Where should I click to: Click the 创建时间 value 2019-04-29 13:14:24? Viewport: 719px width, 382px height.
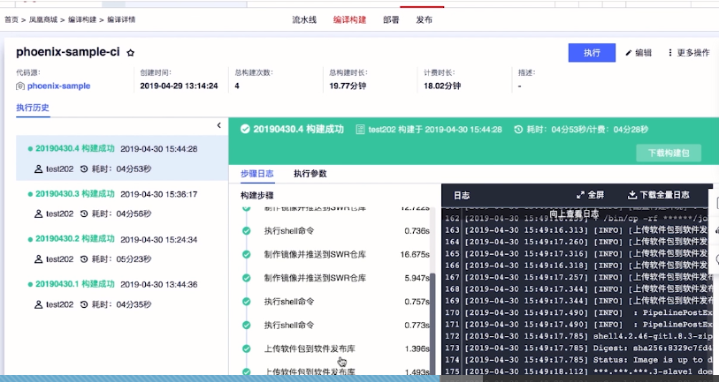[179, 86]
